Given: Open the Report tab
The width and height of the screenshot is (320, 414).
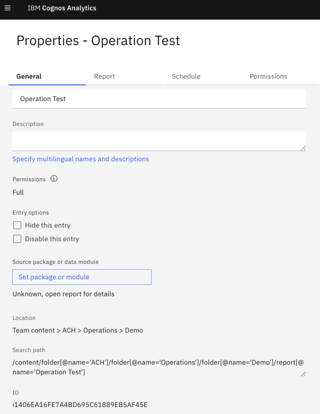Looking at the screenshot, I should coord(105,76).
